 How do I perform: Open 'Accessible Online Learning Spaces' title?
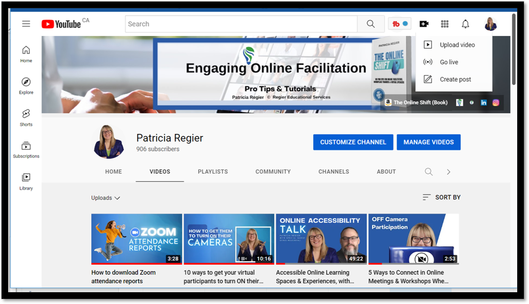[315, 277]
